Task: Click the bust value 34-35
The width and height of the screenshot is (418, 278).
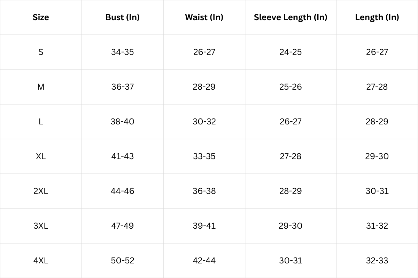Action: coord(123,52)
